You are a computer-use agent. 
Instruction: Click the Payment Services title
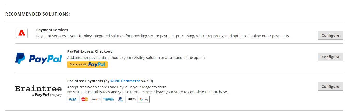52,30
